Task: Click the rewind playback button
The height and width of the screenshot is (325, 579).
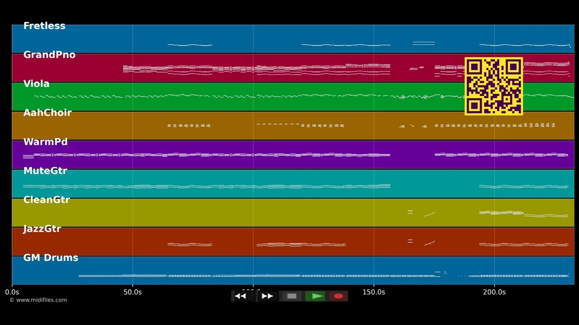Action: (244, 296)
